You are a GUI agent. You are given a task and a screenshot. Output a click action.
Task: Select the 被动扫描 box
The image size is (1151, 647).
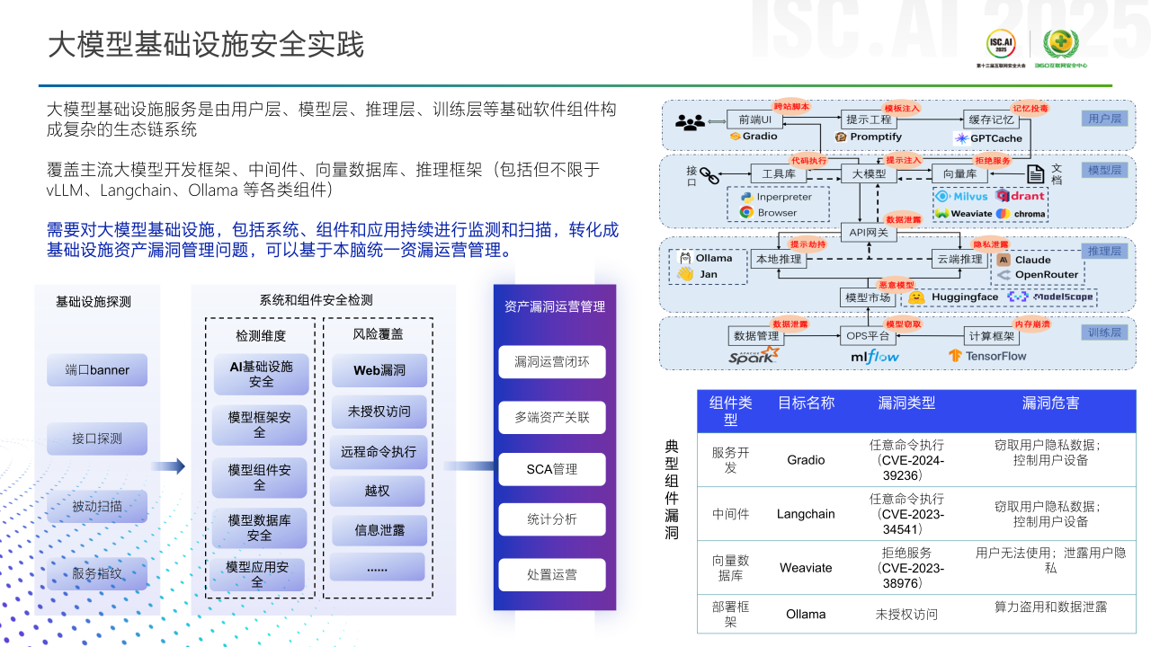tap(97, 506)
